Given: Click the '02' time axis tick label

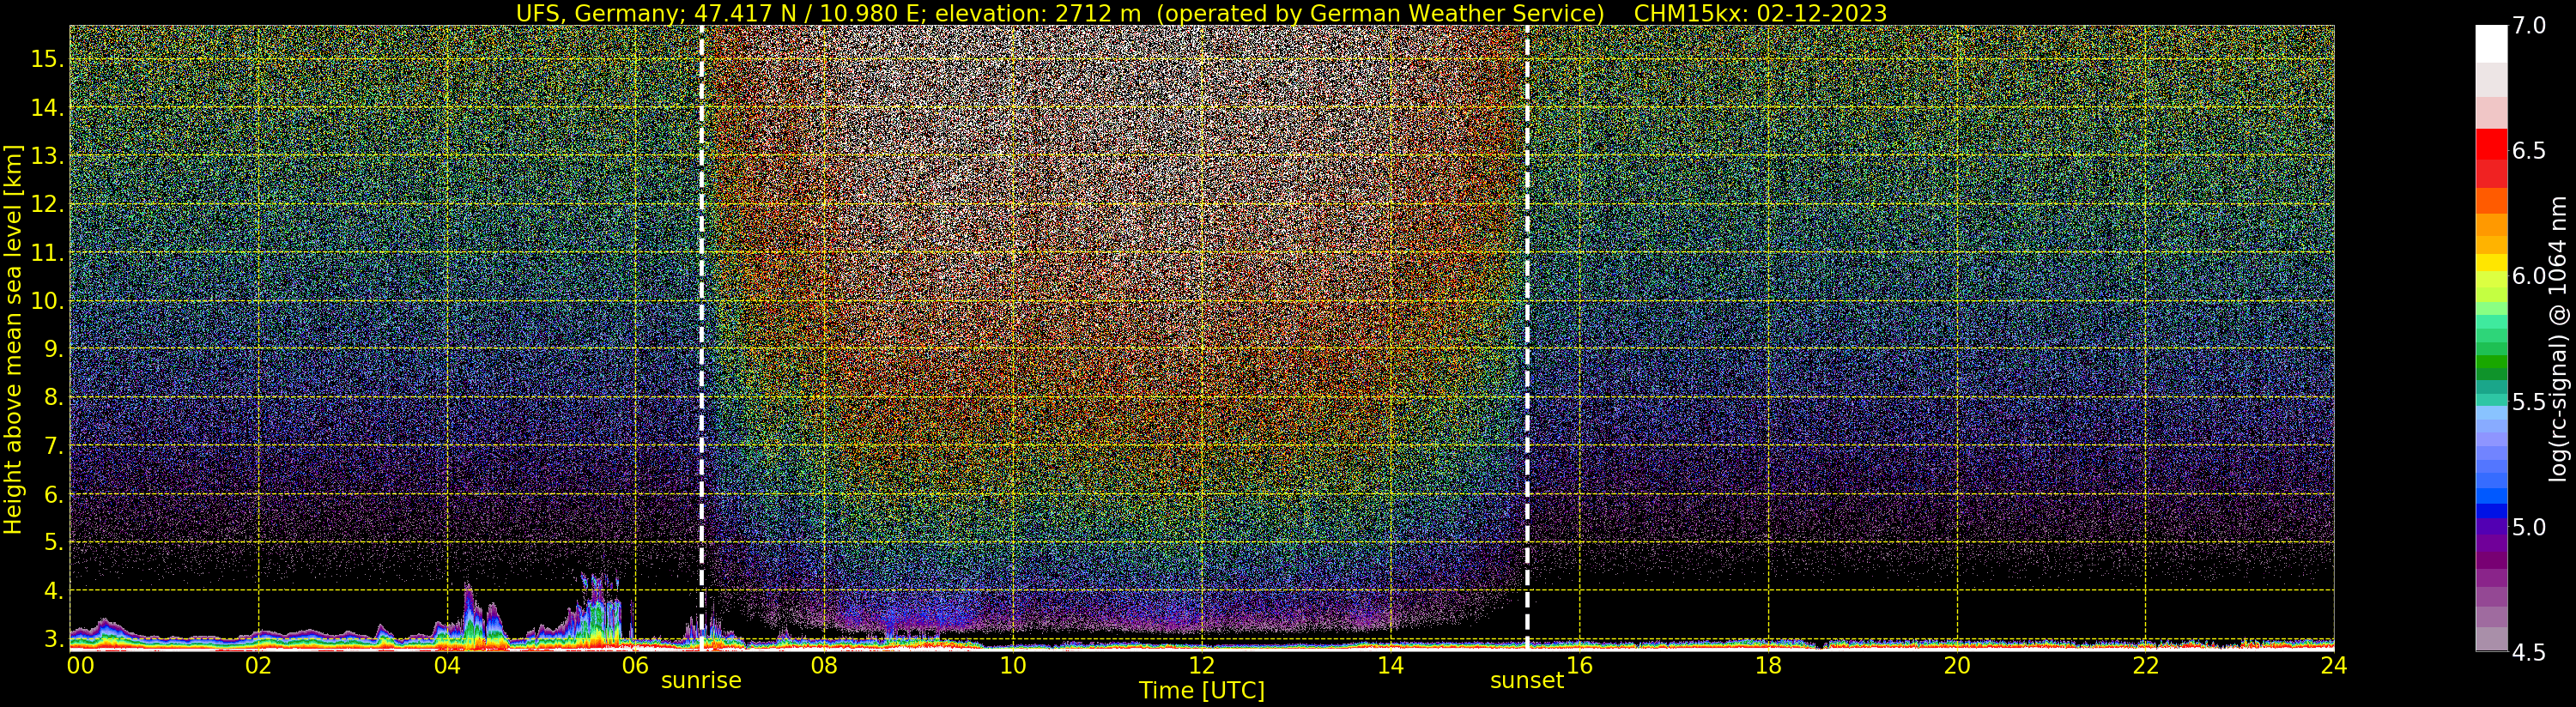Looking at the screenshot, I should click(x=258, y=665).
